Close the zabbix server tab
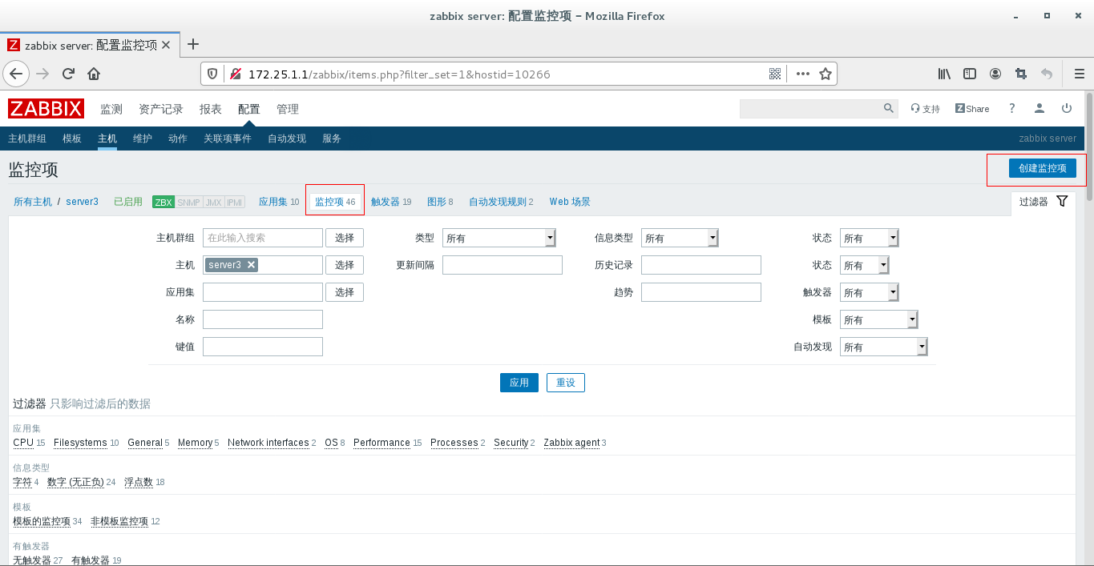1094x566 pixels. click(x=166, y=45)
